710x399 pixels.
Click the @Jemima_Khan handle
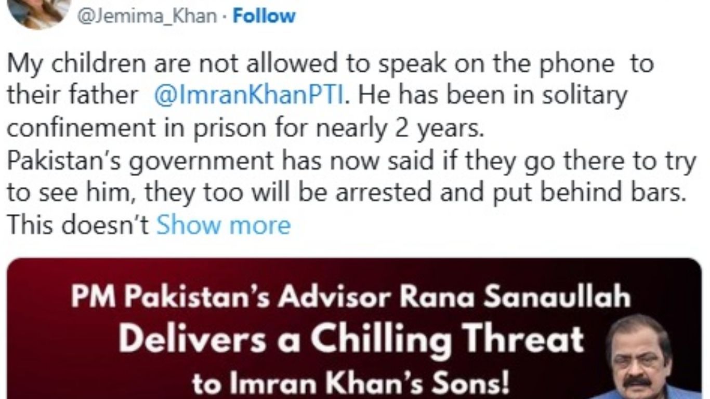[x=147, y=16]
